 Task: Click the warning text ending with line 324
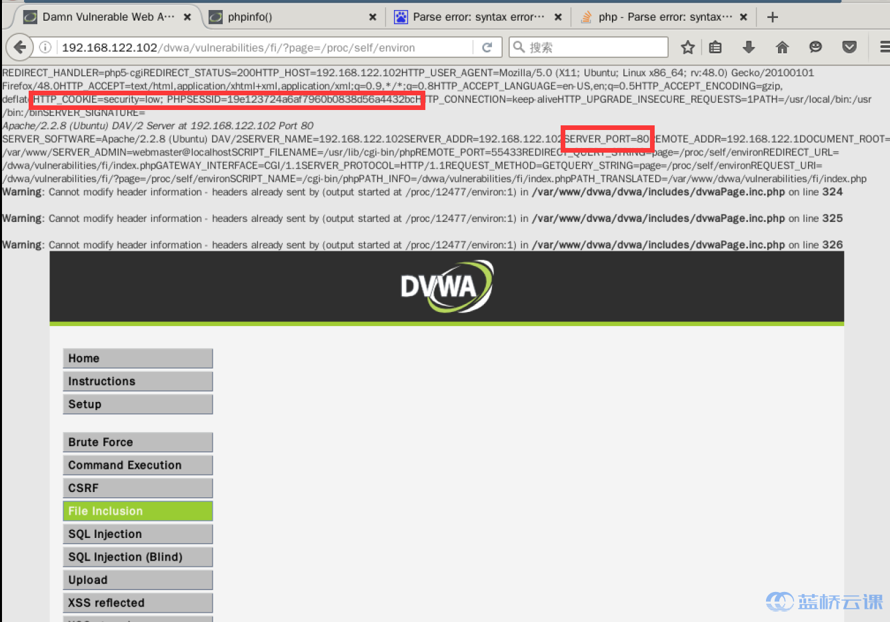click(x=422, y=192)
